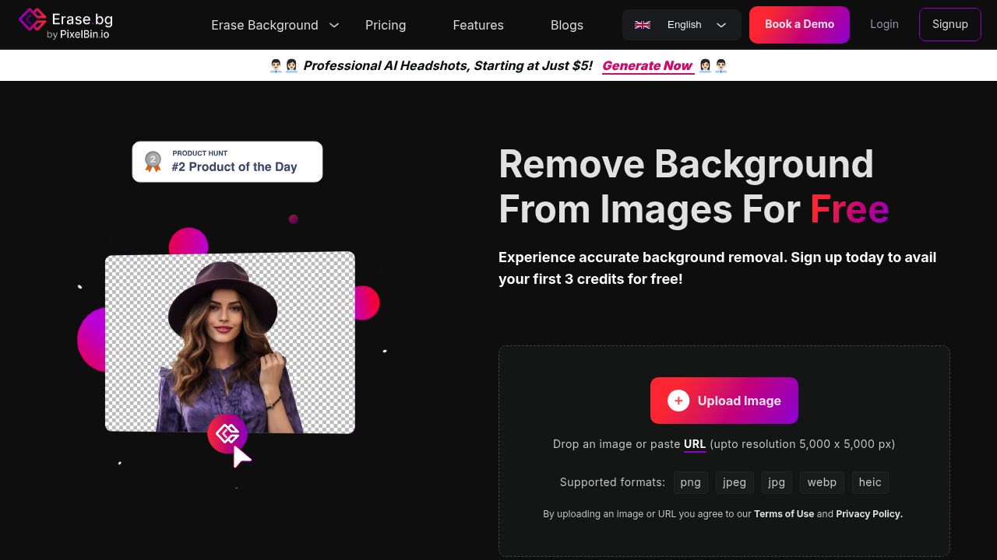
Task: Click the Erase.bg logo icon
Action: pos(33,19)
